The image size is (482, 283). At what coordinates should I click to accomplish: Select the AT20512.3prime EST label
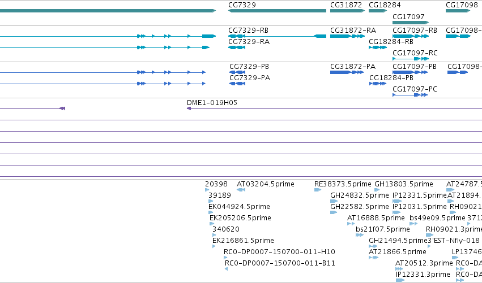tap(424, 263)
